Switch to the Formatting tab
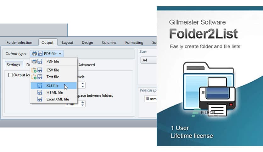The image size is (263, 152). tap(134, 42)
